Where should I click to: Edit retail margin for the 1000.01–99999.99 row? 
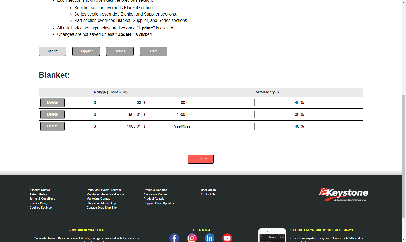[277, 126]
